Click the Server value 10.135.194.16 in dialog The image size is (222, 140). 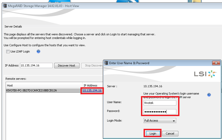coord(153,86)
